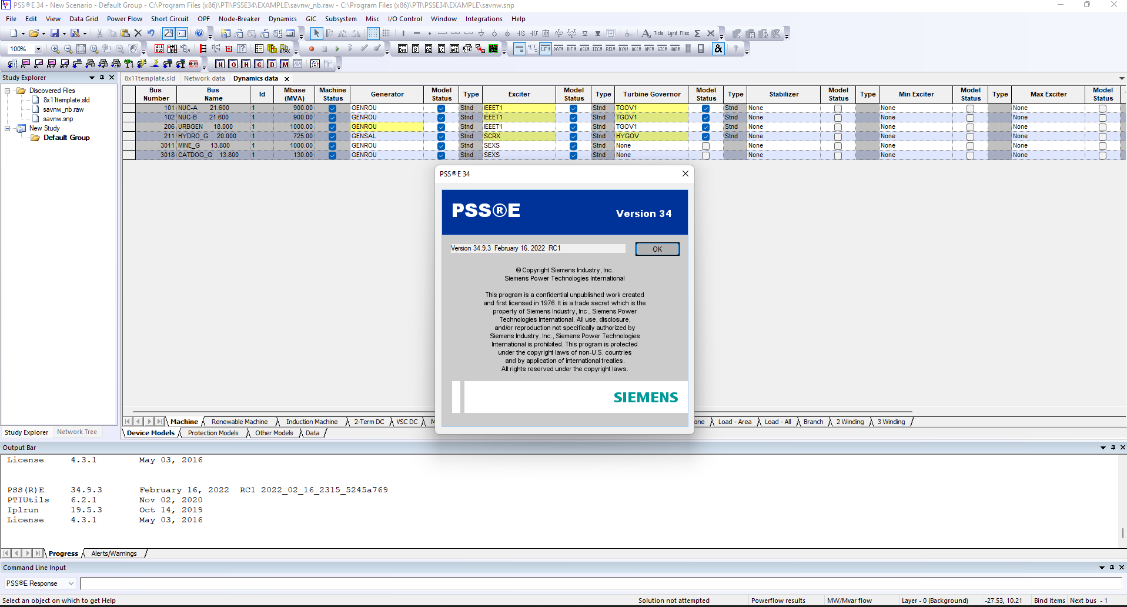This screenshot has width=1127, height=607.
Task: Click the N solution icon
Action: click(x=220, y=64)
